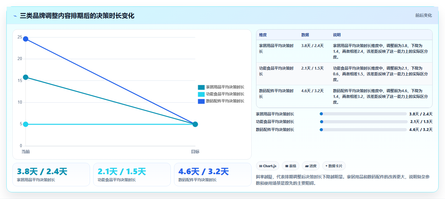The width and height of the screenshot is (445, 199).
Task: Select the 表格 tag
Action: point(290,166)
